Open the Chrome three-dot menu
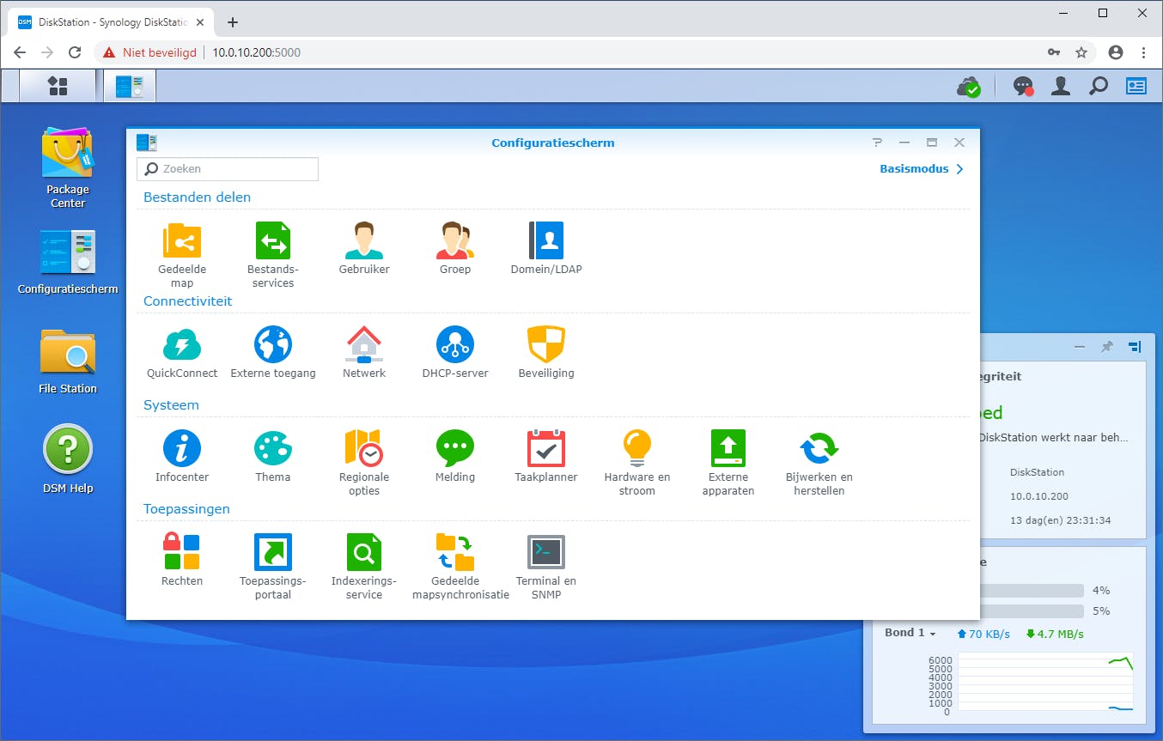The height and width of the screenshot is (741, 1163). 1144,52
